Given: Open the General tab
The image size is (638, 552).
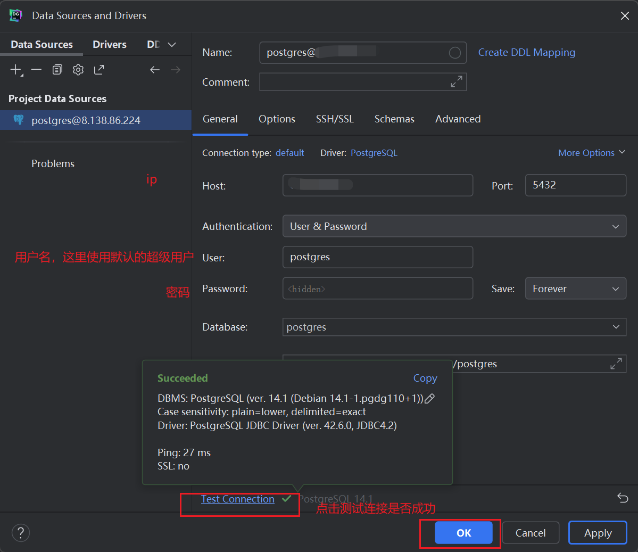Looking at the screenshot, I should [220, 119].
